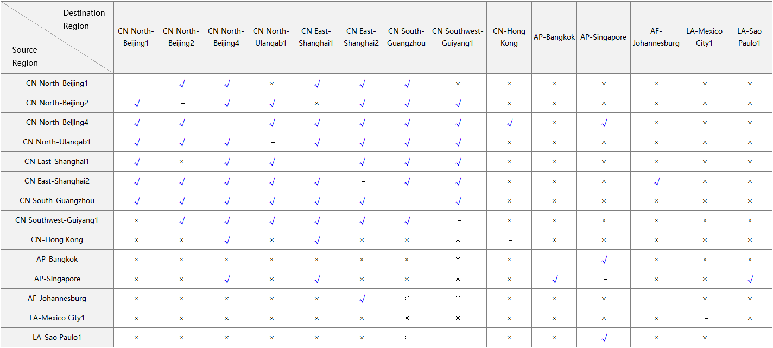Select the CN Southwest-Guiyang1 source row label
Image resolution: width=773 pixels, height=348 pixels.
(57, 220)
